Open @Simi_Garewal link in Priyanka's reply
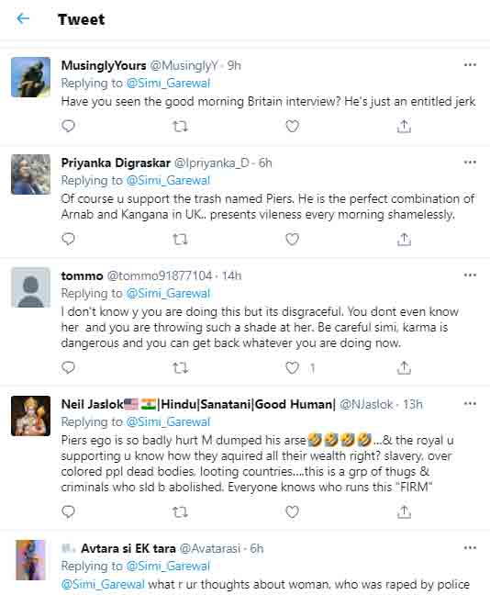Image resolution: width=490 pixels, height=595 pixels. tap(168, 180)
